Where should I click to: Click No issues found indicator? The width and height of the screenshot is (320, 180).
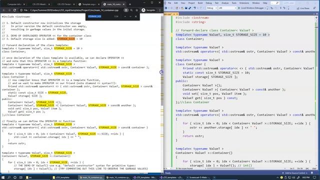184,168
